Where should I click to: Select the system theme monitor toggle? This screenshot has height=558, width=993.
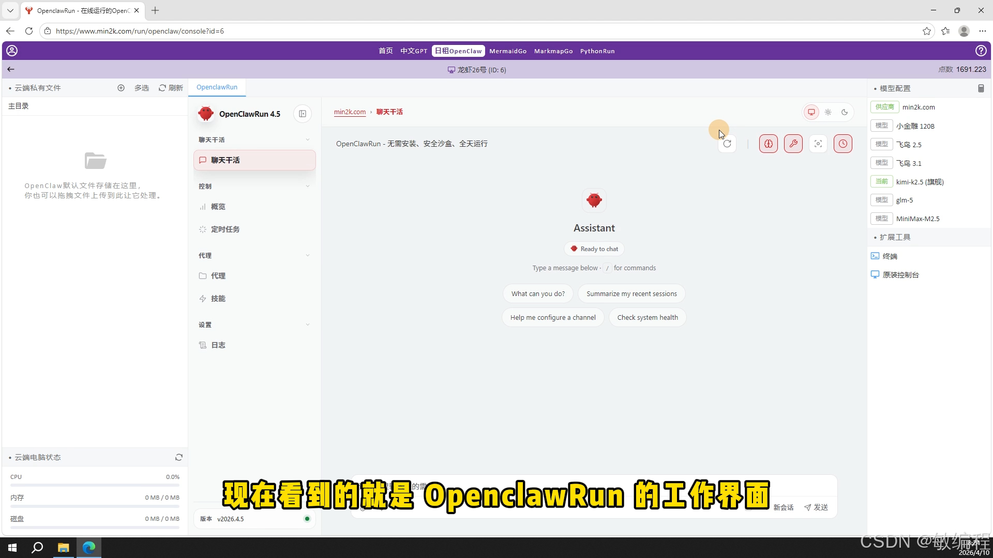811,112
